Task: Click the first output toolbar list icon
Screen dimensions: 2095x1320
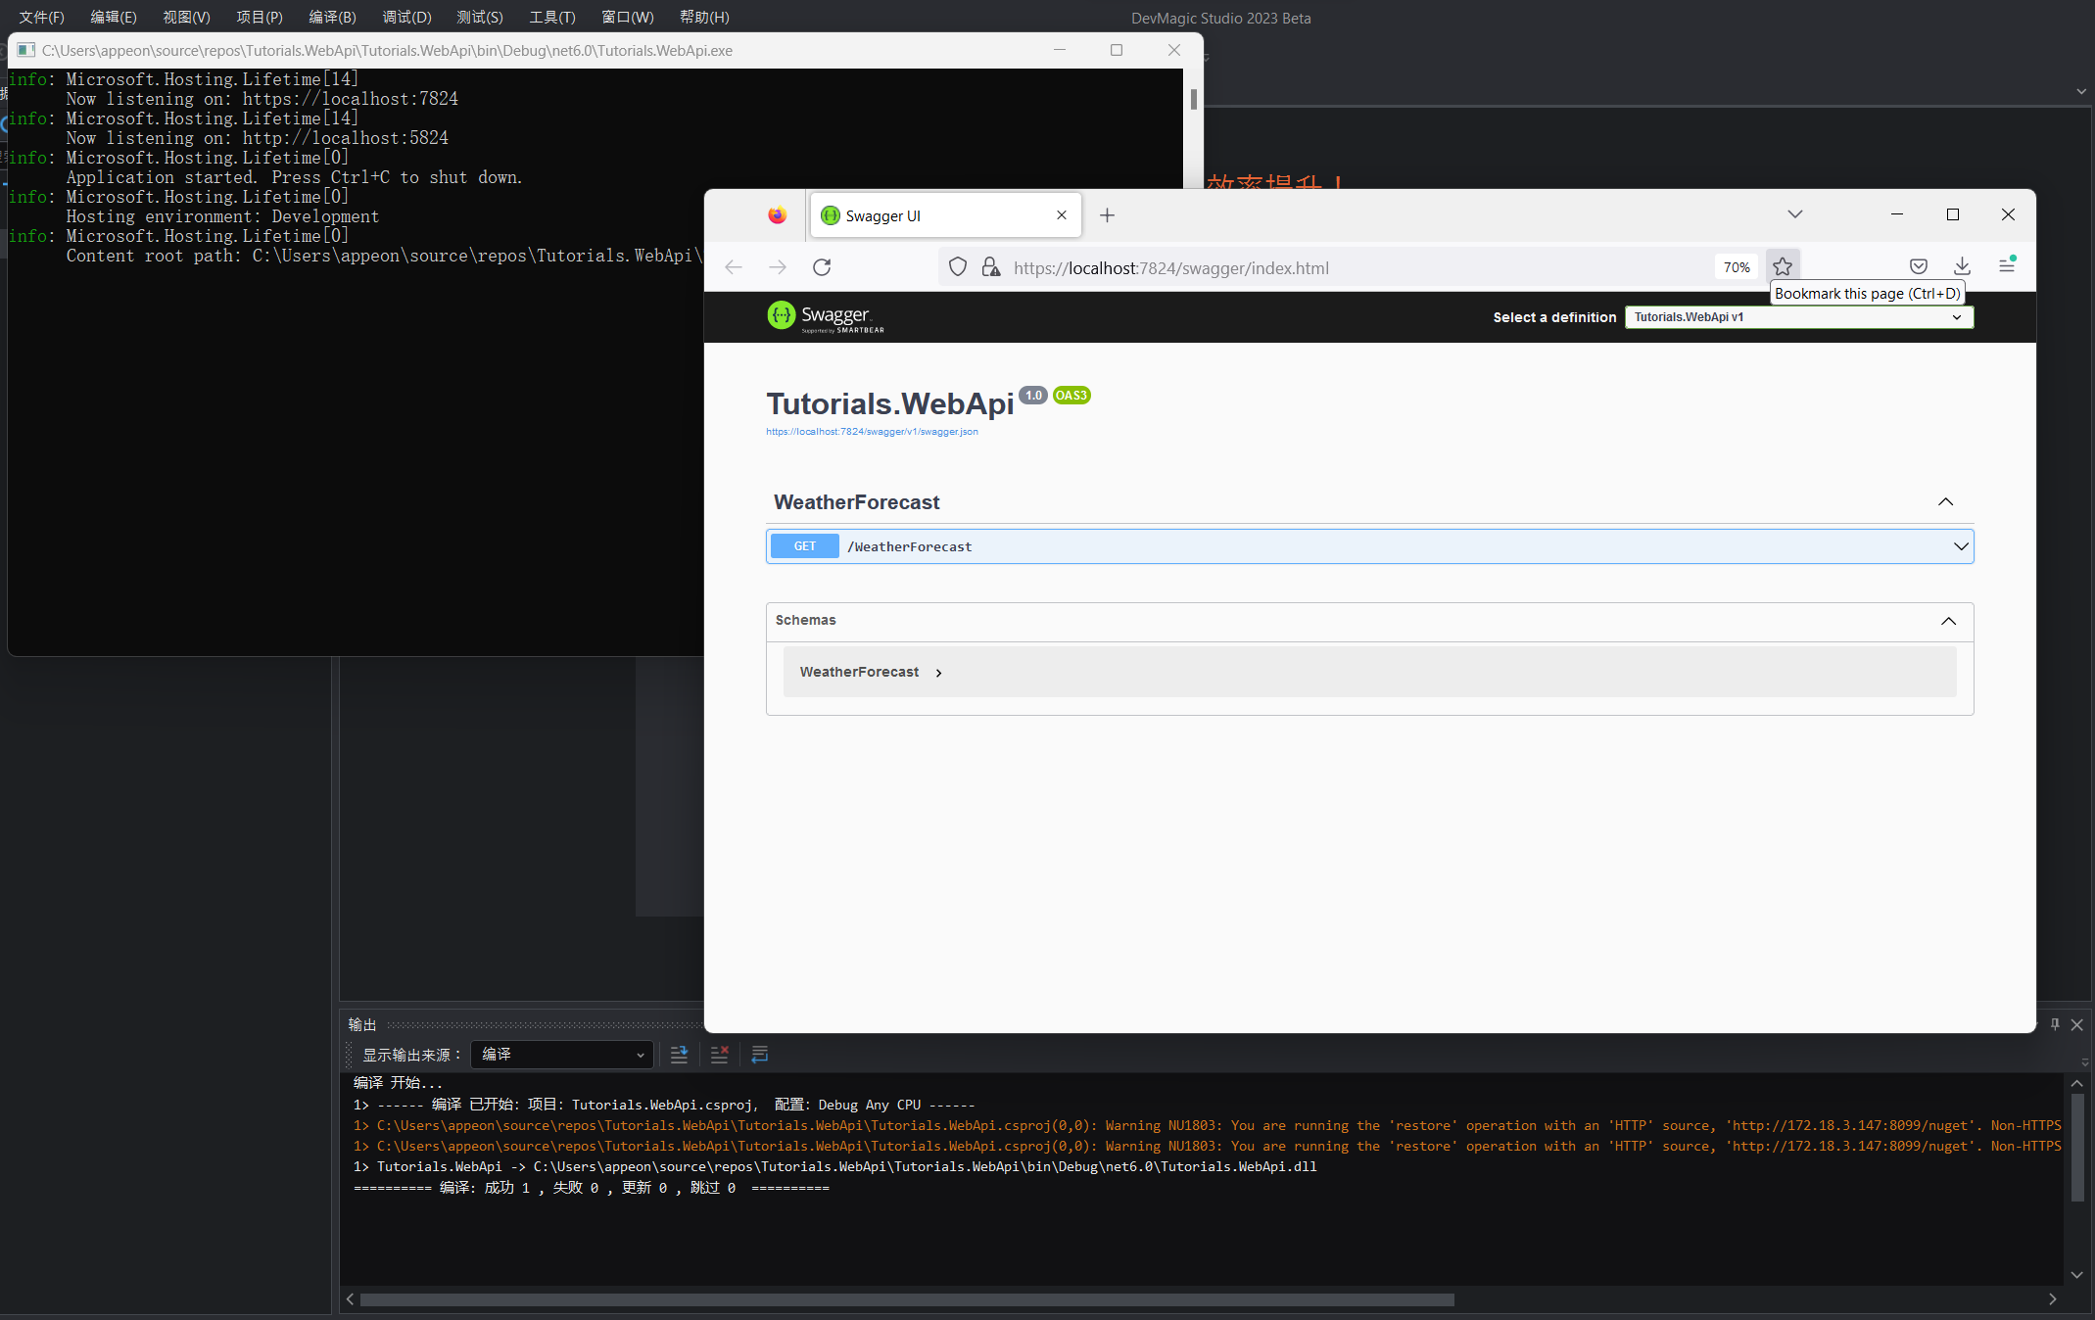Action: [679, 1055]
